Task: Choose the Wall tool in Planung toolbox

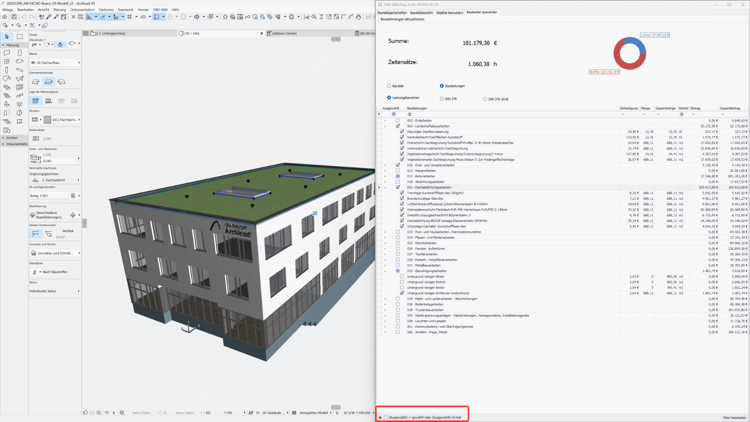Action: click(7, 53)
